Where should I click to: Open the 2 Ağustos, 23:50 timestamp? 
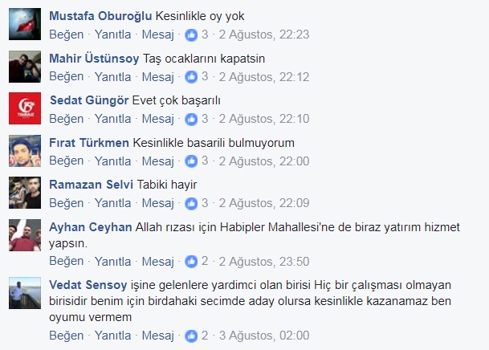coord(264,261)
